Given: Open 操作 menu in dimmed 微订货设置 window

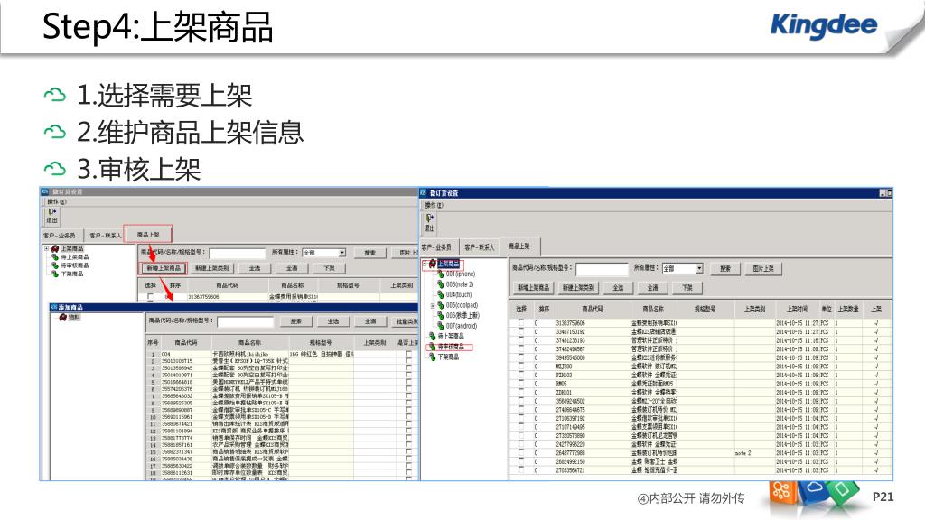Looking at the screenshot, I should (x=57, y=201).
